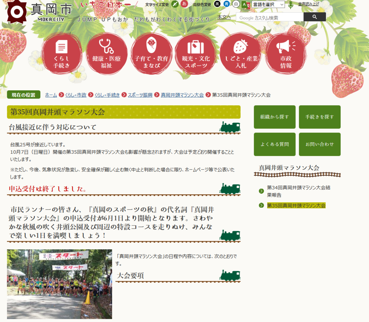Click train icon beside 大会要項 heading
Viewport: 369px width, 322px height.
[230, 276]
